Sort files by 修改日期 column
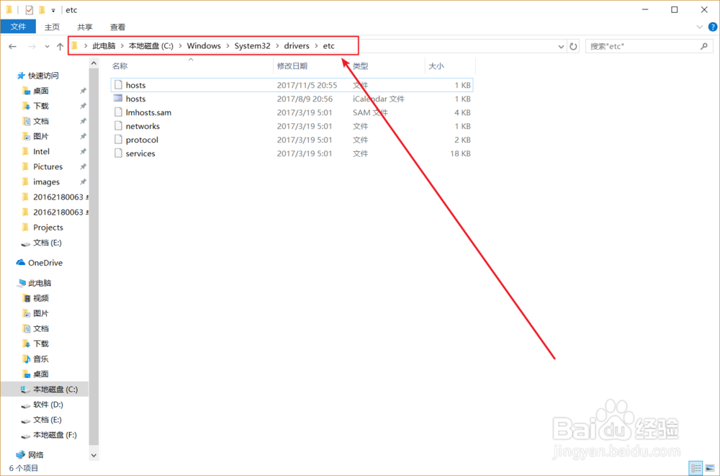Image resolution: width=720 pixels, height=476 pixels. click(292, 66)
